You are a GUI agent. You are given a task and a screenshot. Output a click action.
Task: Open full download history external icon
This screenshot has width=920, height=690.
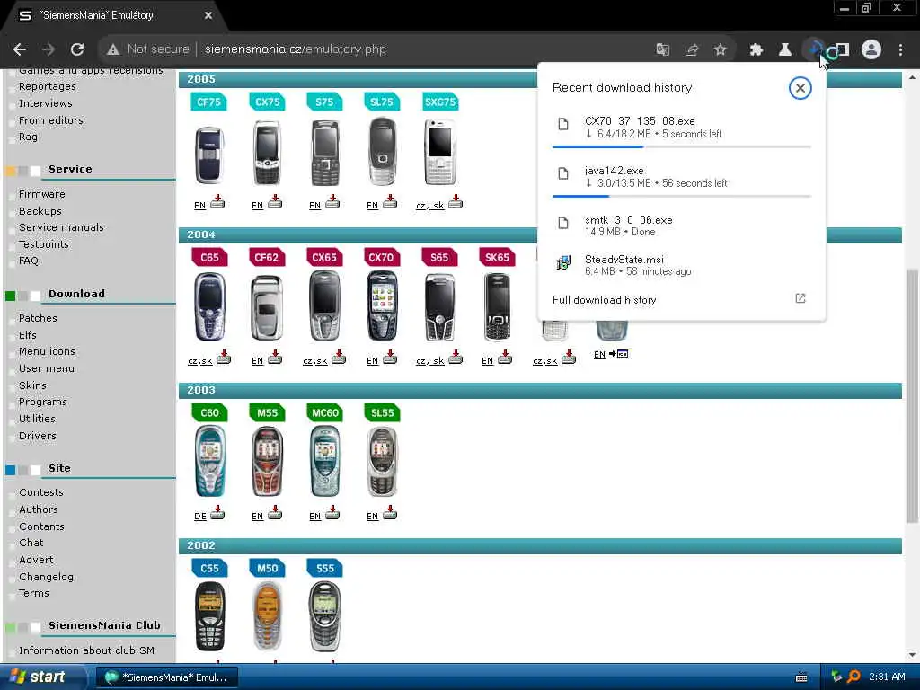[x=801, y=298]
